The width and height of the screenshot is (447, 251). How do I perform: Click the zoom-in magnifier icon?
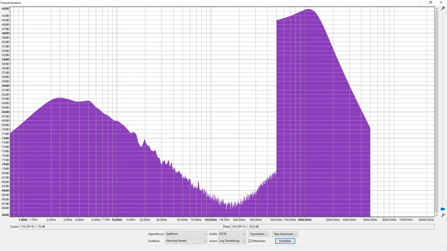(443, 8)
